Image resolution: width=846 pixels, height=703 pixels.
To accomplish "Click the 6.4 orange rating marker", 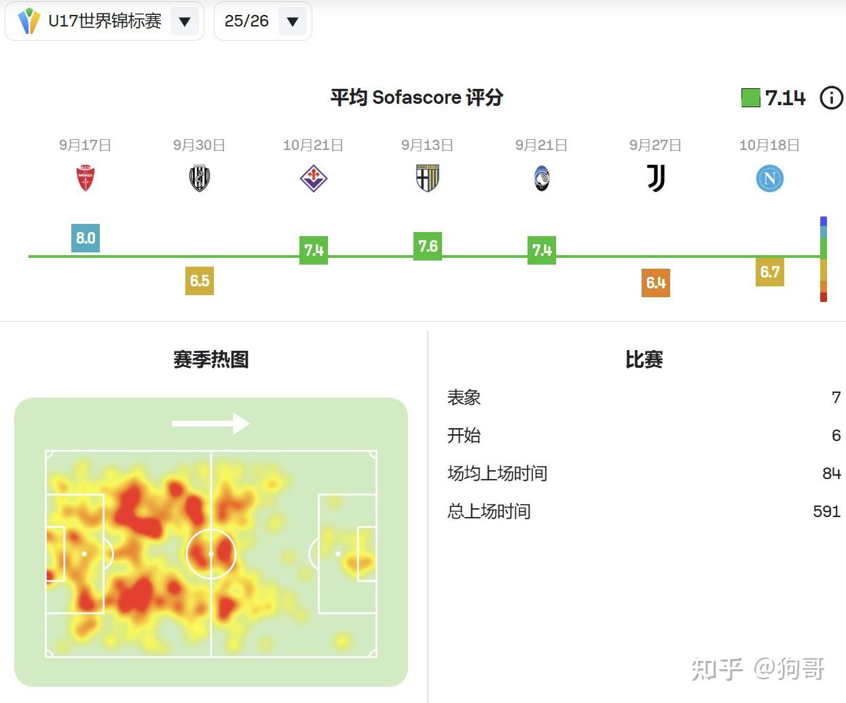I will 656,283.
